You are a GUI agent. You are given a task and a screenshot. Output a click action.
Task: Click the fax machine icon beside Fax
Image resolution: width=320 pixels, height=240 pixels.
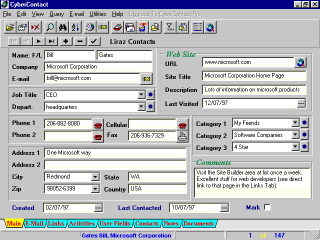[183, 135]
